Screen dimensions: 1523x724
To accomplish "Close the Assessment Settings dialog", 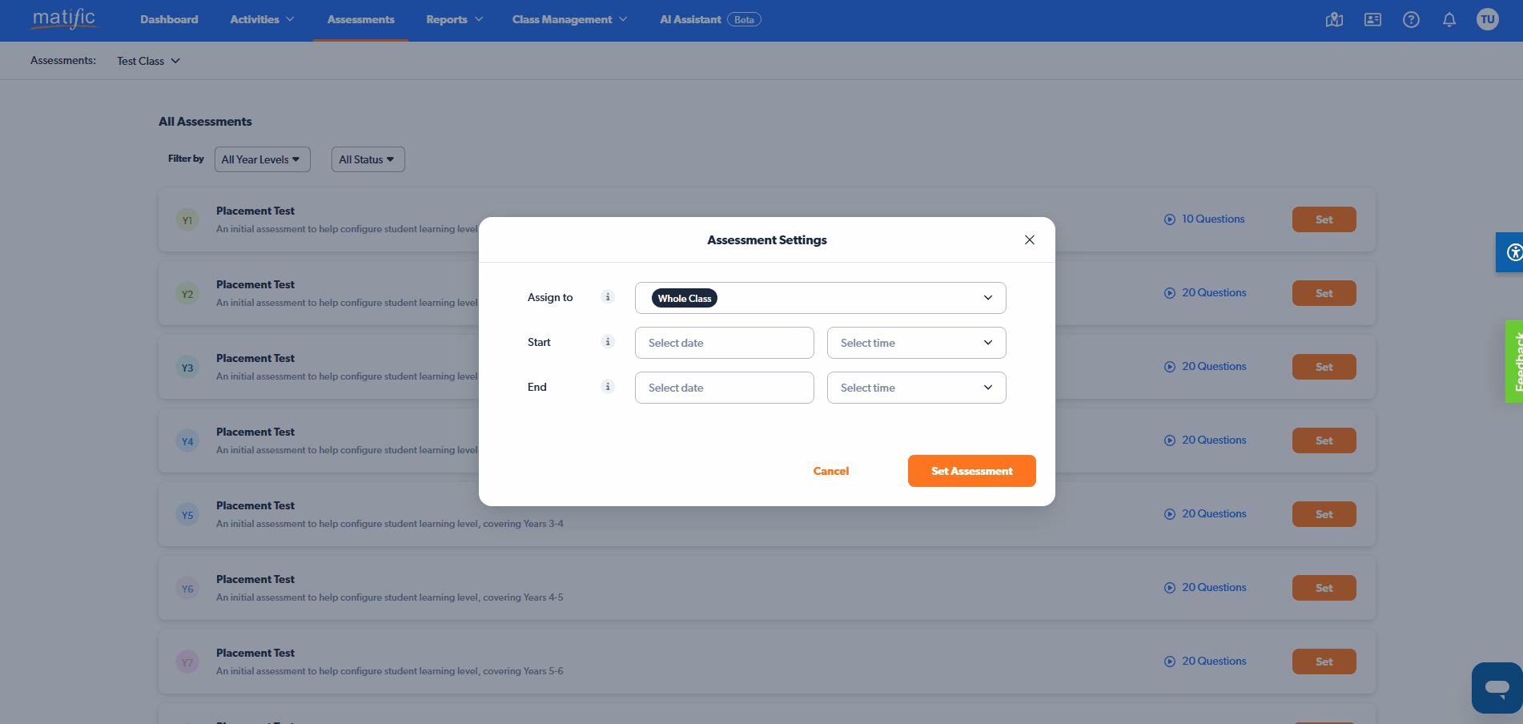I will pyautogui.click(x=1029, y=240).
